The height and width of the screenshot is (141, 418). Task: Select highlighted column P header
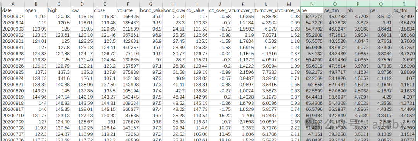(358, 4)
